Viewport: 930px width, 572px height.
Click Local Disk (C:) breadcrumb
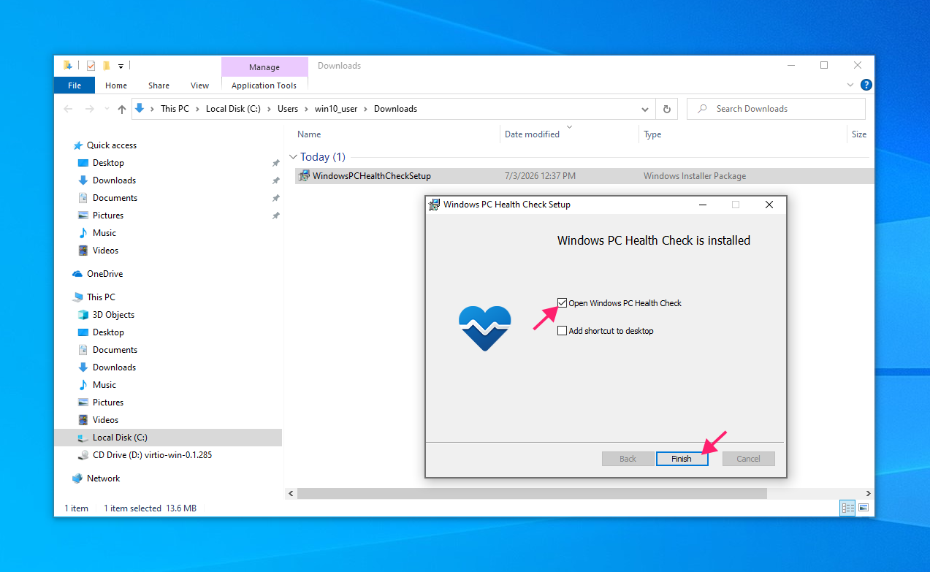click(235, 109)
